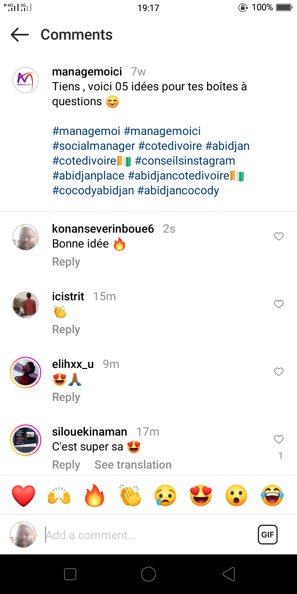The image size is (297, 594).
Task: Insert the crying sad face emoji
Action: click(165, 495)
